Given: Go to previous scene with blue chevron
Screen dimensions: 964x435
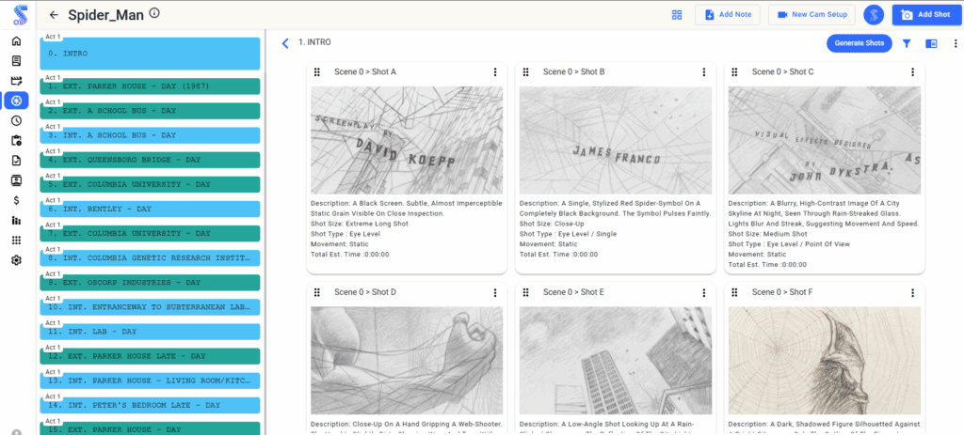Looking at the screenshot, I should [284, 43].
